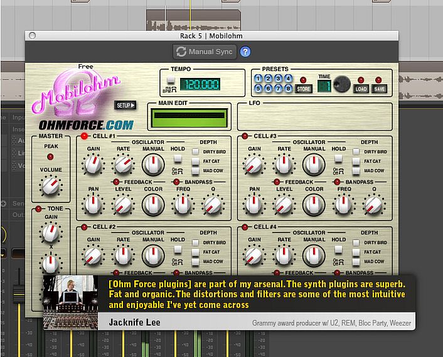Enable Cell #3 FAT CAT depth
Viewport: 443px width, 357px height.
click(356, 162)
